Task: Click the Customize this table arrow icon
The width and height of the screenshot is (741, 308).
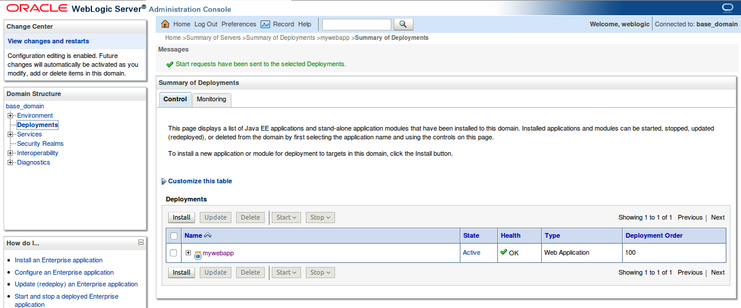Action: [x=163, y=182]
